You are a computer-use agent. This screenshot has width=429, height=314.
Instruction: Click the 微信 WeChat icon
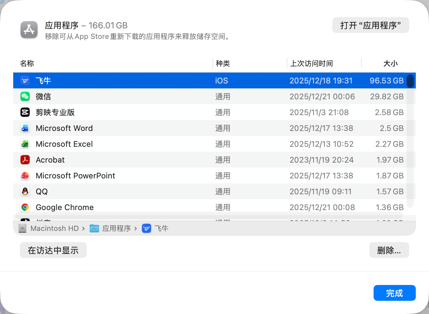25,97
